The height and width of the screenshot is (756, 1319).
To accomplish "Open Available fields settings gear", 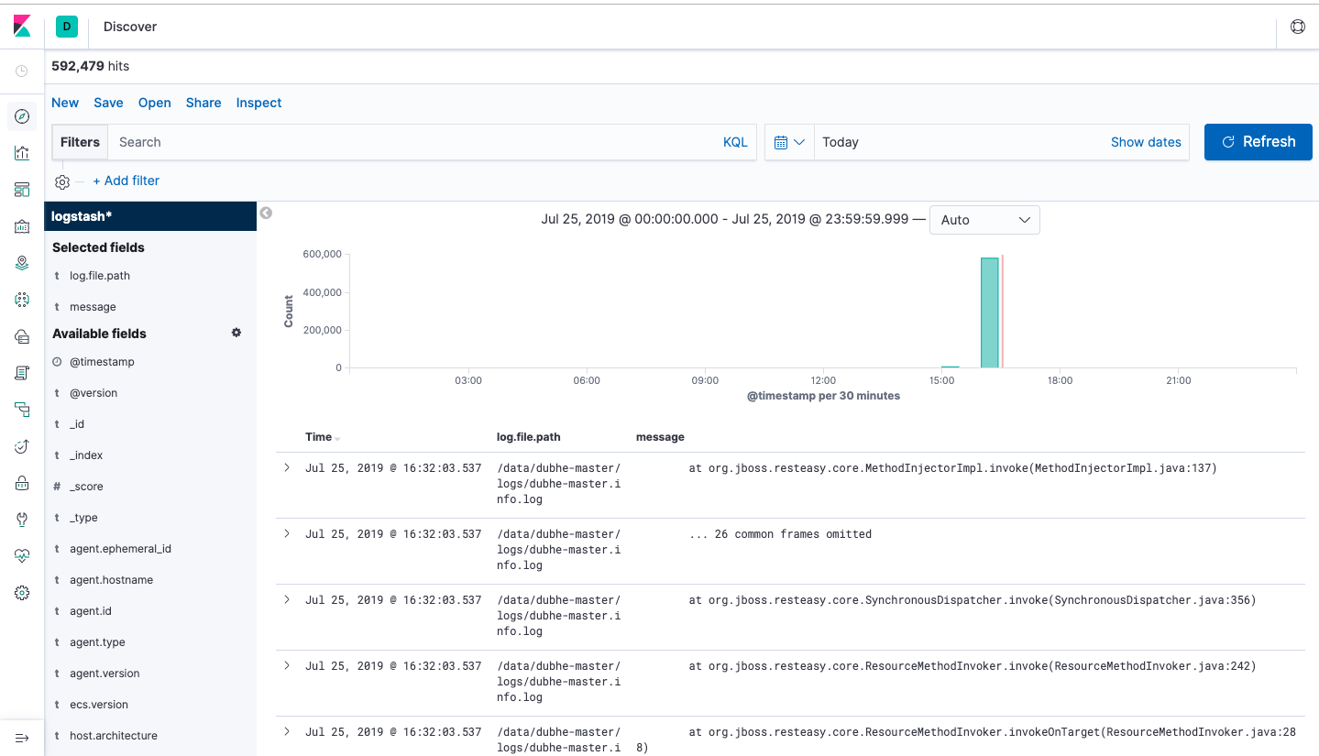I will [x=236, y=333].
